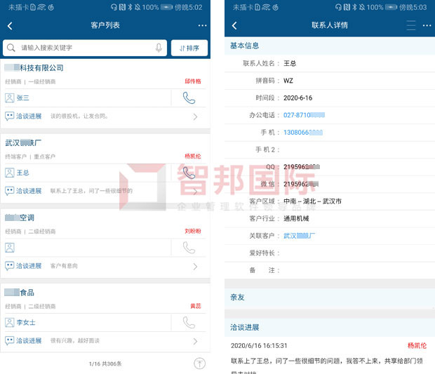Go back from the 联系人详情 screen
Viewport: 435px width, 374px height.
(234, 25)
